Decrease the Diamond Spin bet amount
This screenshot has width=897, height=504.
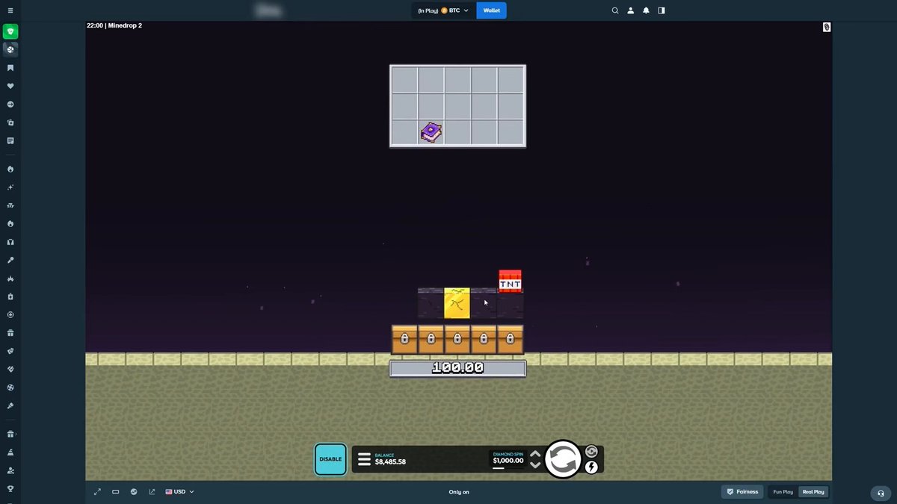pyautogui.click(x=535, y=465)
